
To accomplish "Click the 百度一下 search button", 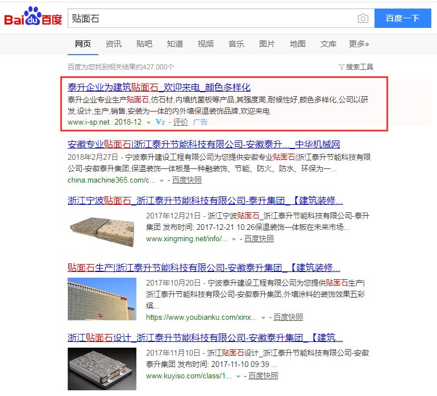I will click(403, 18).
